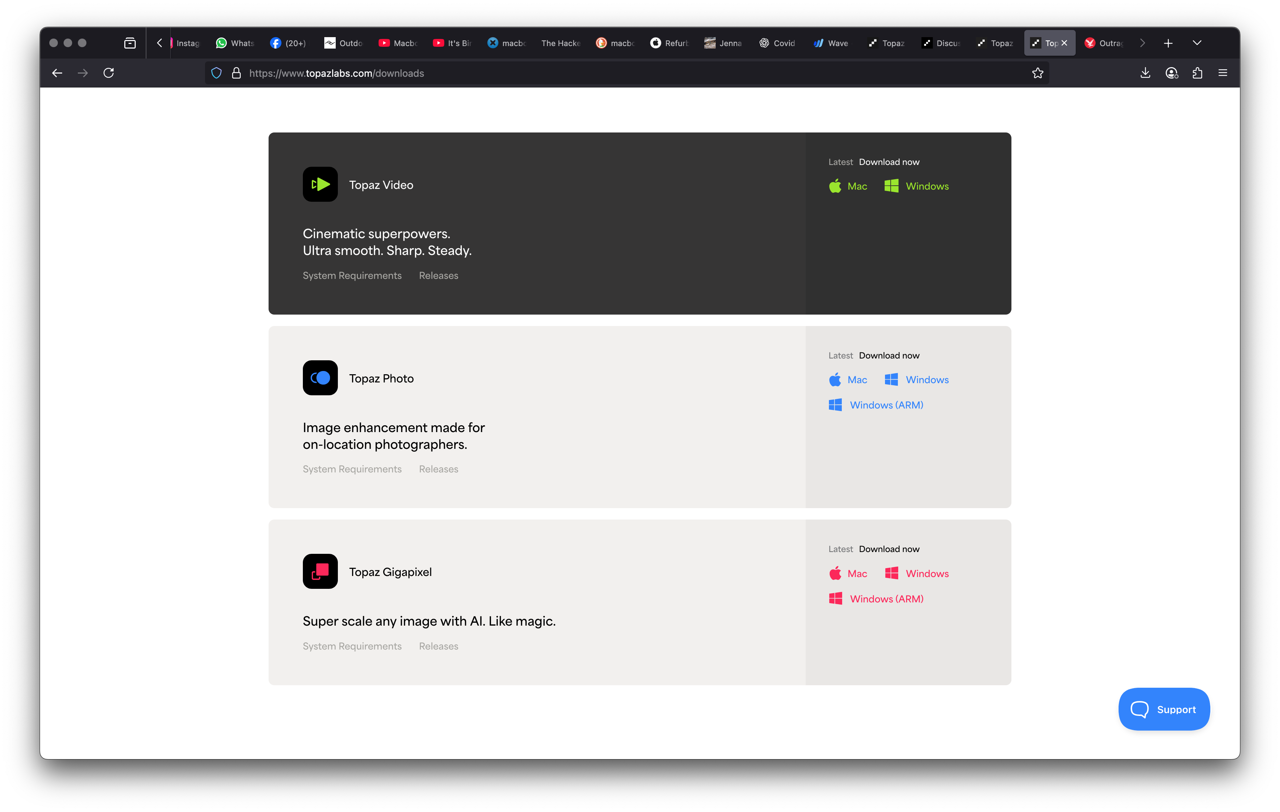Open the Support chat button
The height and width of the screenshot is (812, 1280).
tap(1164, 710)
